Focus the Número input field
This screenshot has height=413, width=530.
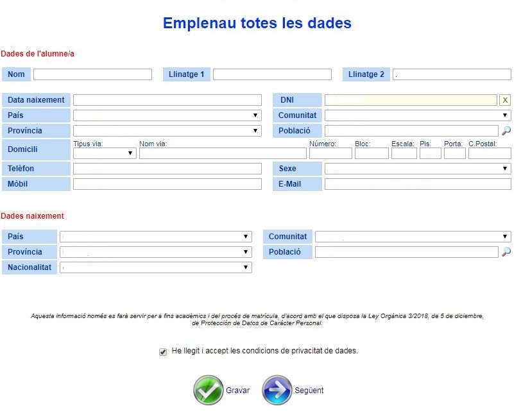click(330, 153)
